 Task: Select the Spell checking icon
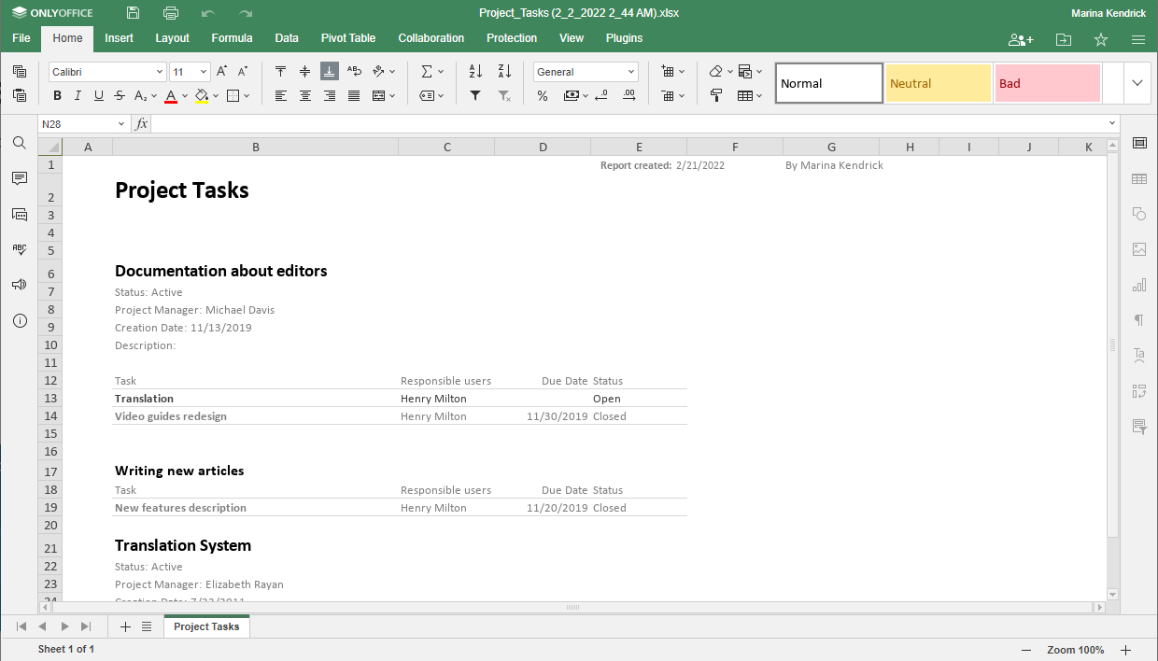click(19, 249)
